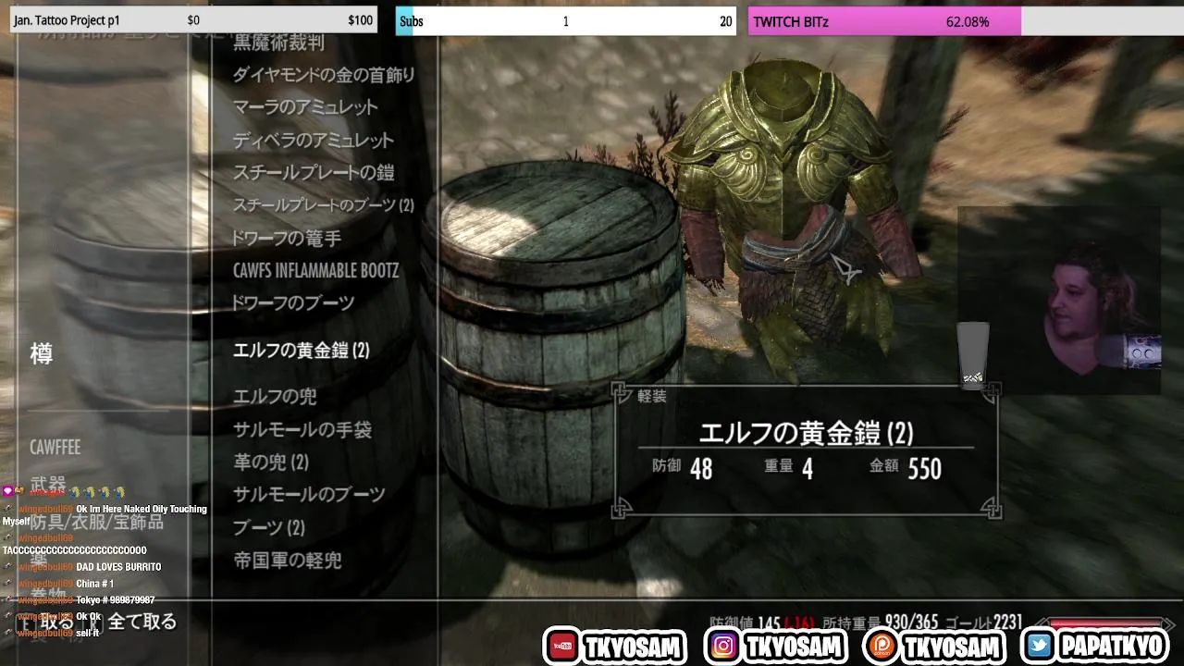Select ダイヤモンドの金の首飾り item
The height and width of the screenshot is (666, 1184).
[324, 75]
